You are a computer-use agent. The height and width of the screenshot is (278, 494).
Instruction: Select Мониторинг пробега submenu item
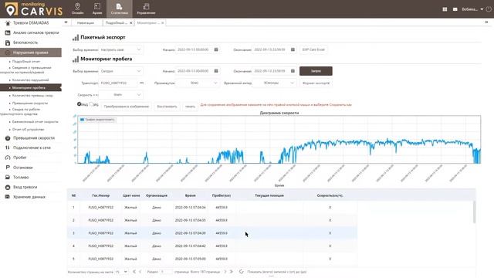(31, 87)
